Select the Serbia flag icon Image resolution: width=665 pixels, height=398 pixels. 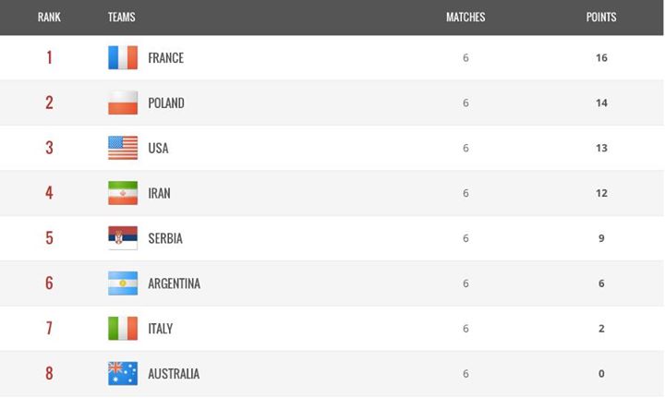tap(123, 238)
